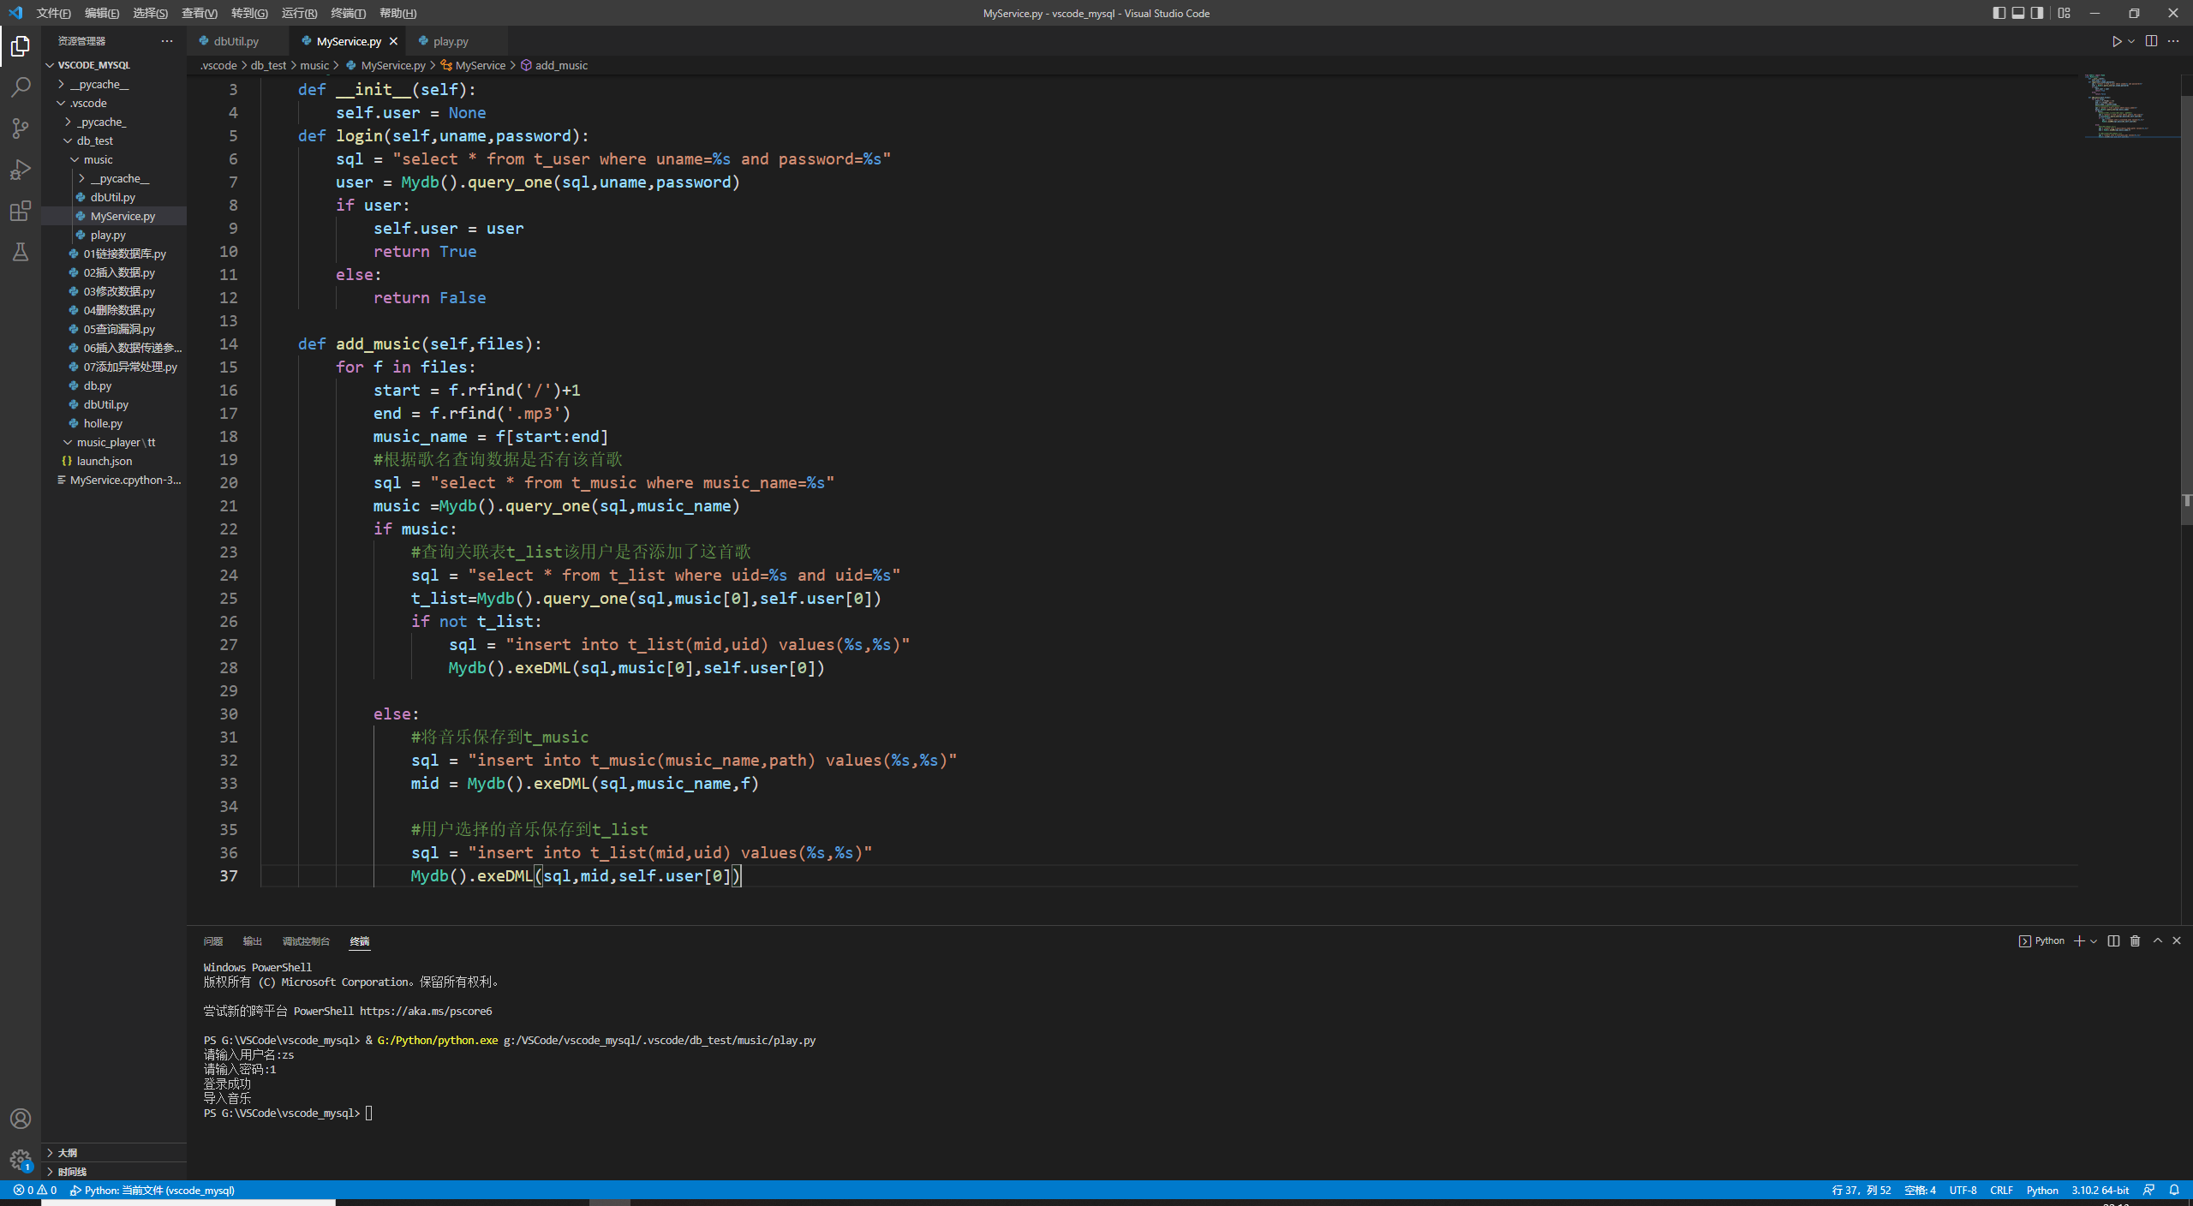Open the Extensions view

[x=21, y=211]
